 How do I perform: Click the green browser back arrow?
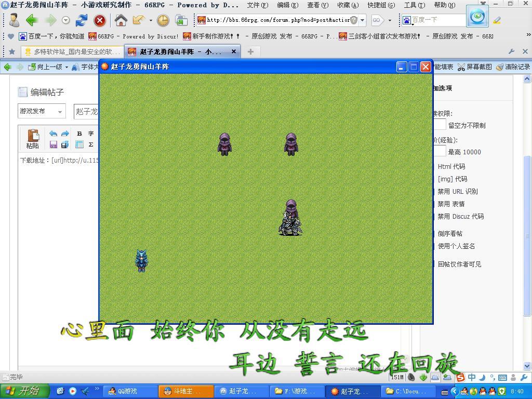pyautogui.click(x=32, y=20)
